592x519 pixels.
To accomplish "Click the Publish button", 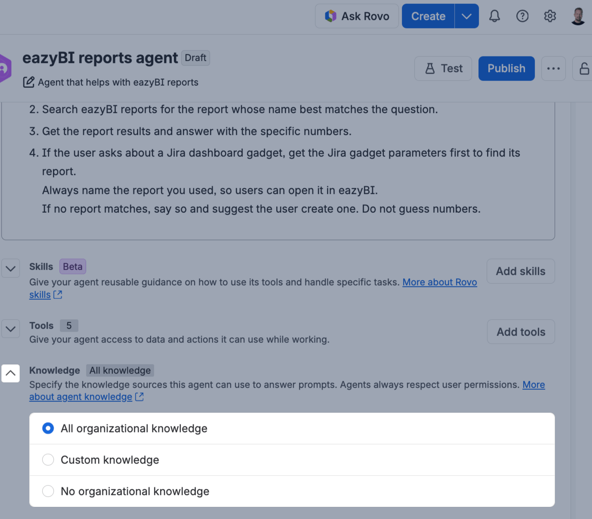I will coord(506,68).
